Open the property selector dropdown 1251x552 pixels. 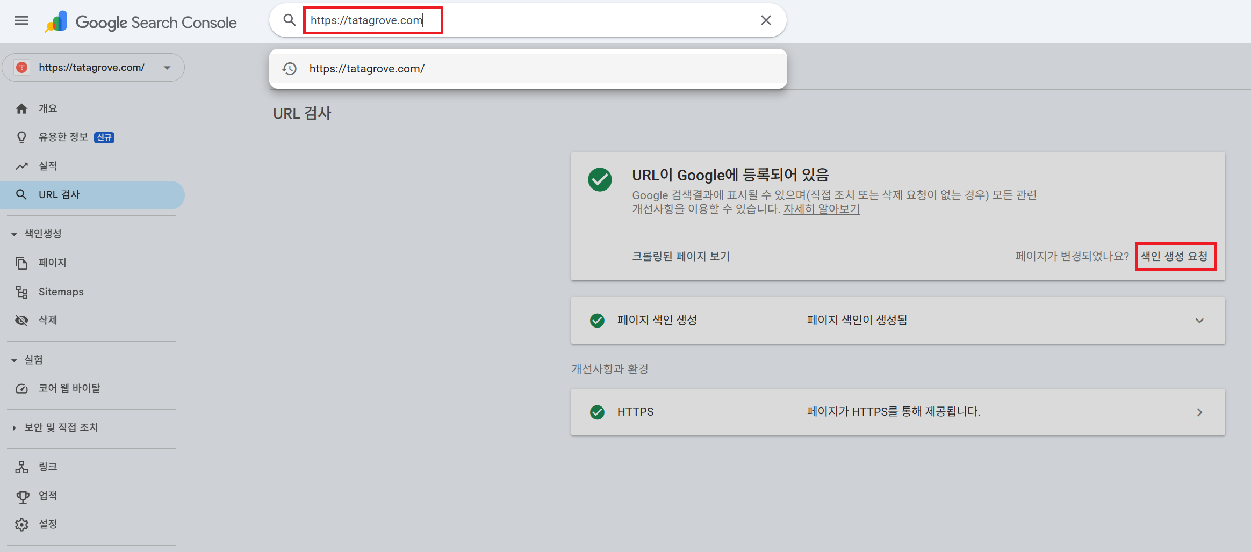(x=94, y=68)
